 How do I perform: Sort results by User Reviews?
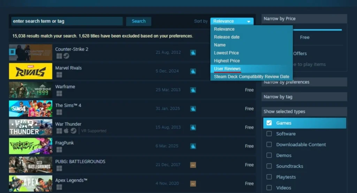(x=252, y=69)
